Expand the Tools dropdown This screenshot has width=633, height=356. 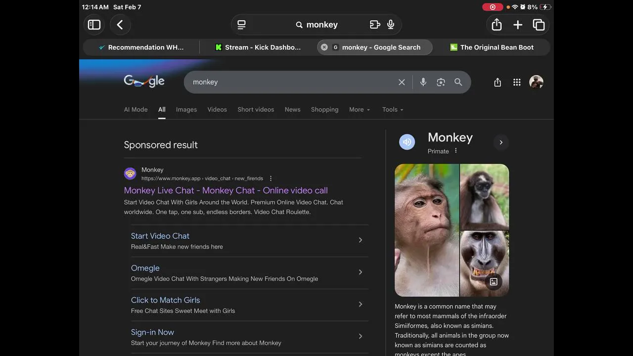tap(393, 110)
